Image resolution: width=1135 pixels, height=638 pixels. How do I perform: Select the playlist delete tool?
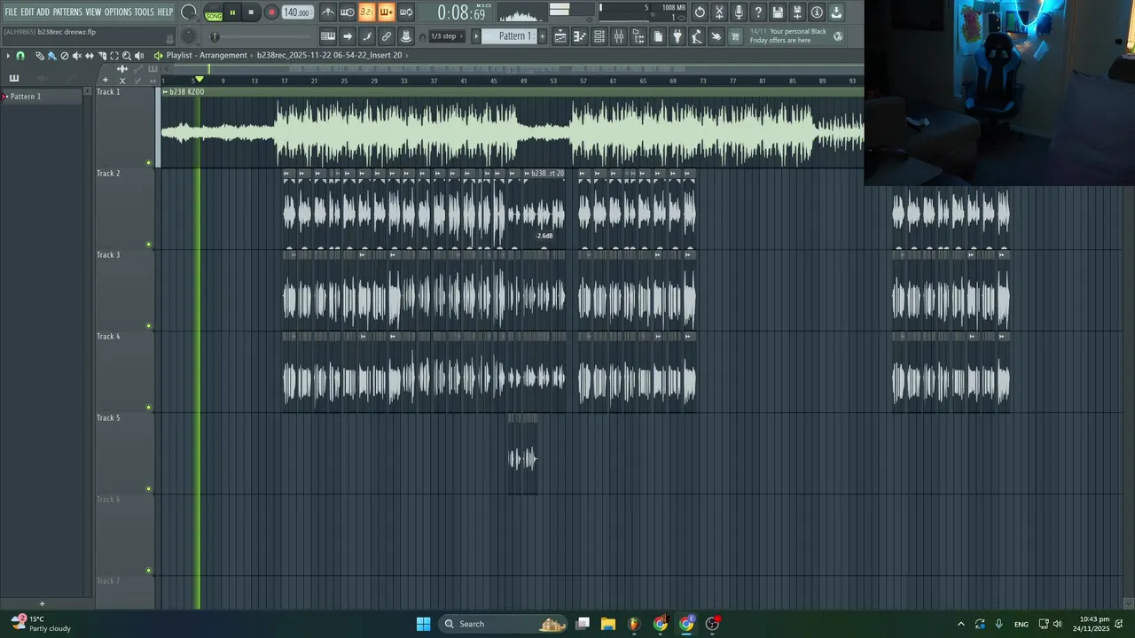point(65,56)
